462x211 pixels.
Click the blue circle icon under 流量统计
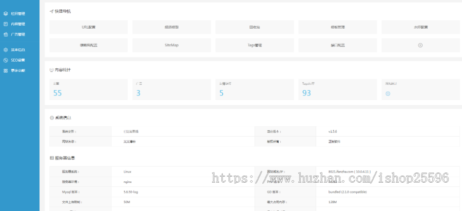point(388,93)
